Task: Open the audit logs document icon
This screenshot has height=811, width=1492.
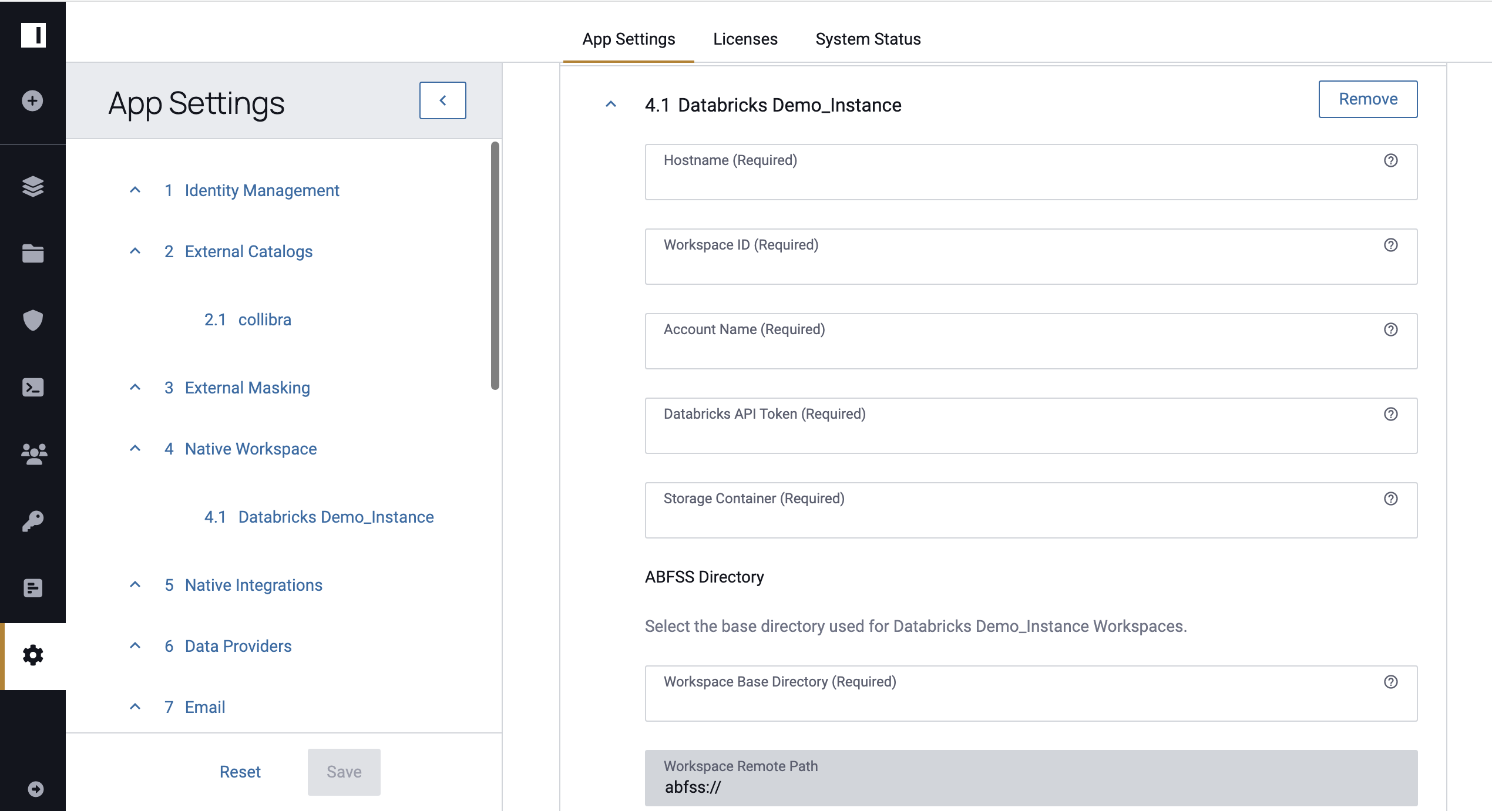Action: [33, 588]
